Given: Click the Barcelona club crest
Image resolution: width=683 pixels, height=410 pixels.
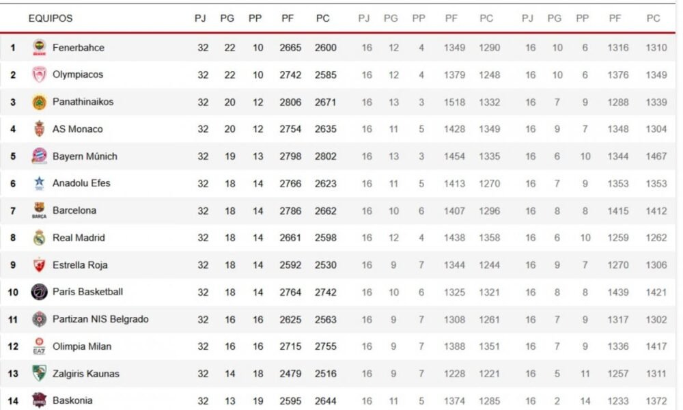Looking at the screenshot, I should coord(39,210).
